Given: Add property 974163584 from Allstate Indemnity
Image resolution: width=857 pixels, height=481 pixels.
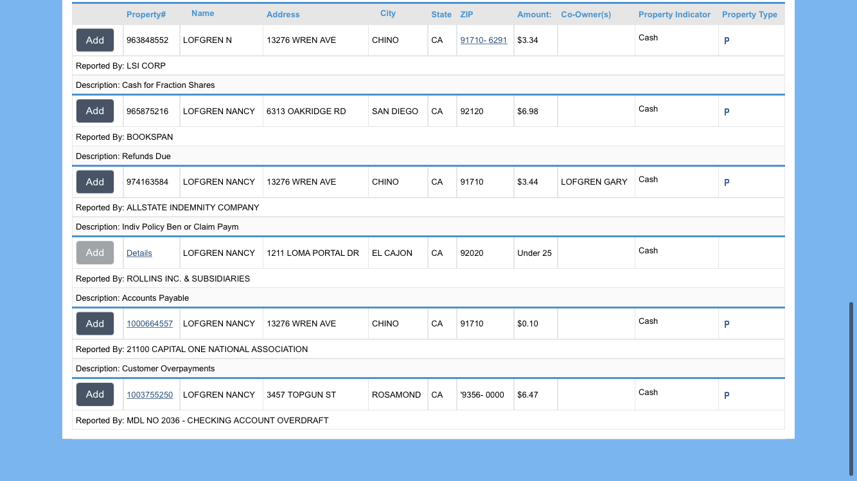Looking at the screenshot, I should [x=95, y=182].
